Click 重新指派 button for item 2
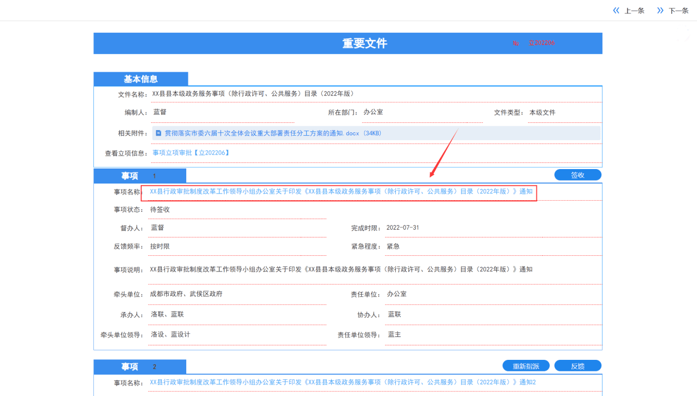The image size is (697, 396). pos(526,366)
